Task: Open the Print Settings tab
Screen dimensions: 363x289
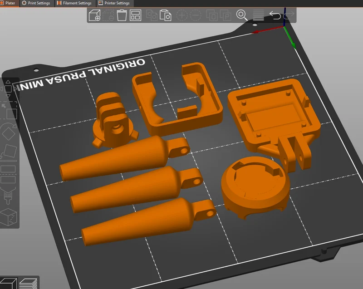Action: point(36,3)
